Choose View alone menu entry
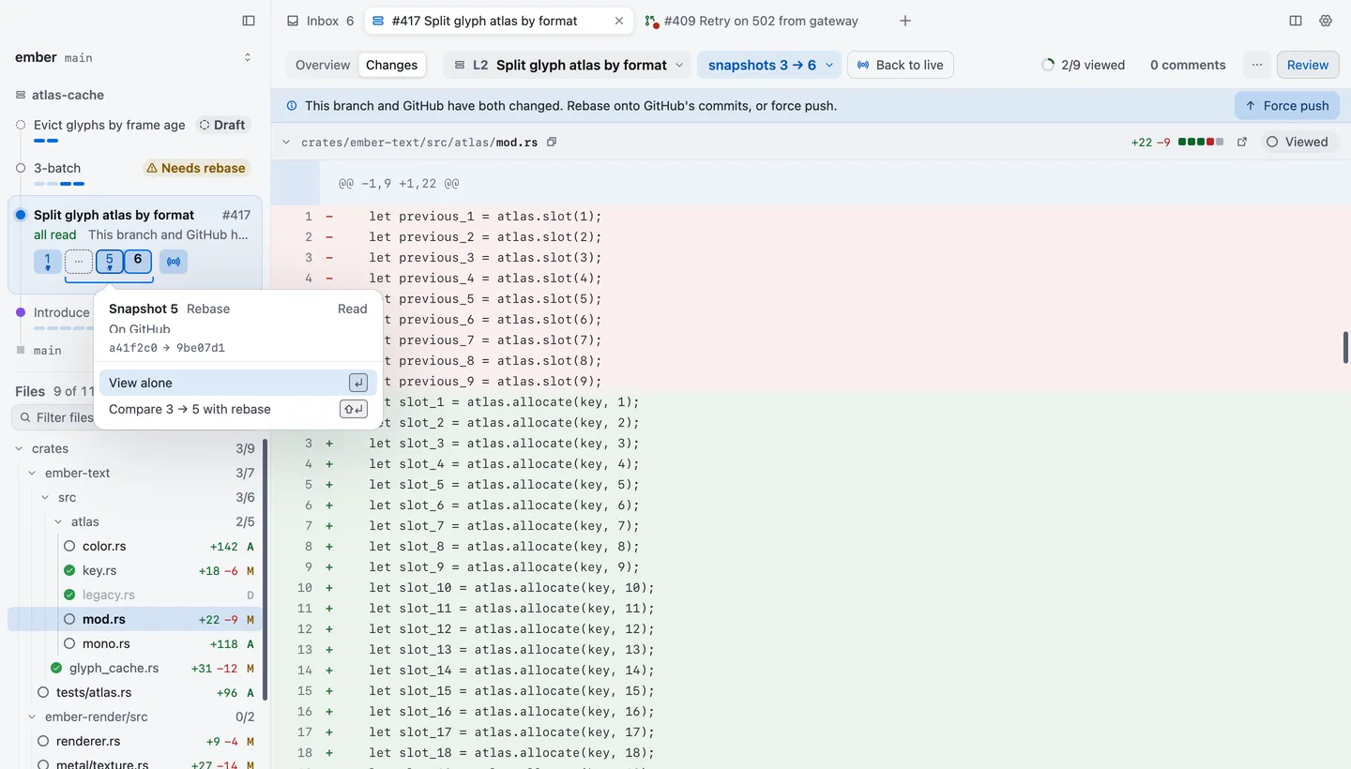1351x769 pixels. [x=238, y=383]
